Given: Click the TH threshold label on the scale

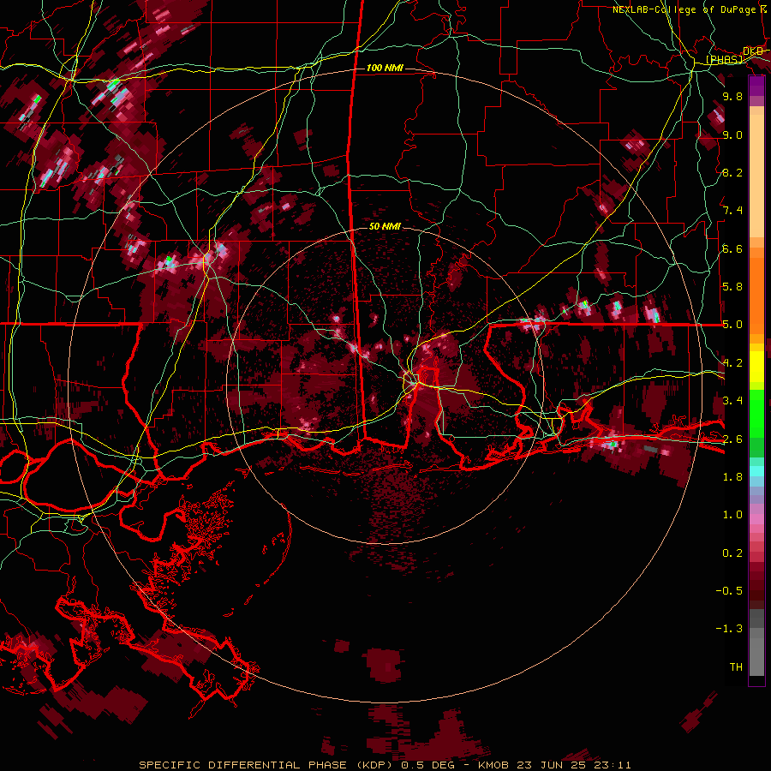Looking at the screenshot, I should pos(736,667).
